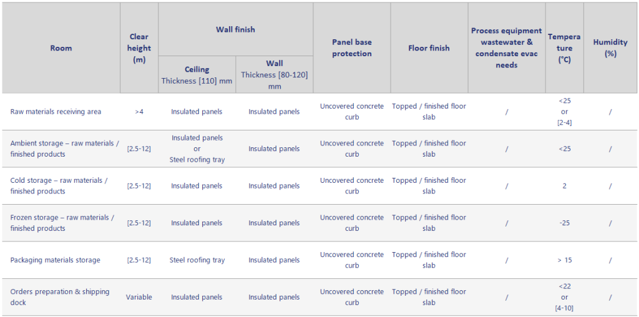Viewport: 639px width, 317px height.
Task: Click the Humidity (%) column header
Action: click(610, 48)
